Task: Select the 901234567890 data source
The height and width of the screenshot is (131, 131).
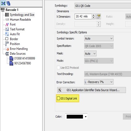Action: (x=23, y=63)
